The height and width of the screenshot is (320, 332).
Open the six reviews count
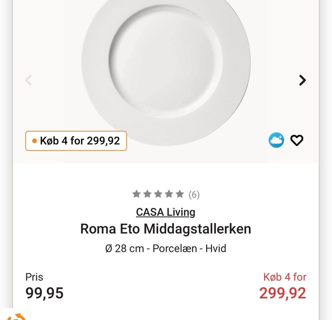click(x=194, y=195)
